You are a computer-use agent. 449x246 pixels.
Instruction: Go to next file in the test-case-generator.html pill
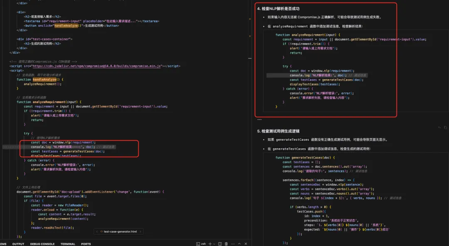tap(141, 231)
